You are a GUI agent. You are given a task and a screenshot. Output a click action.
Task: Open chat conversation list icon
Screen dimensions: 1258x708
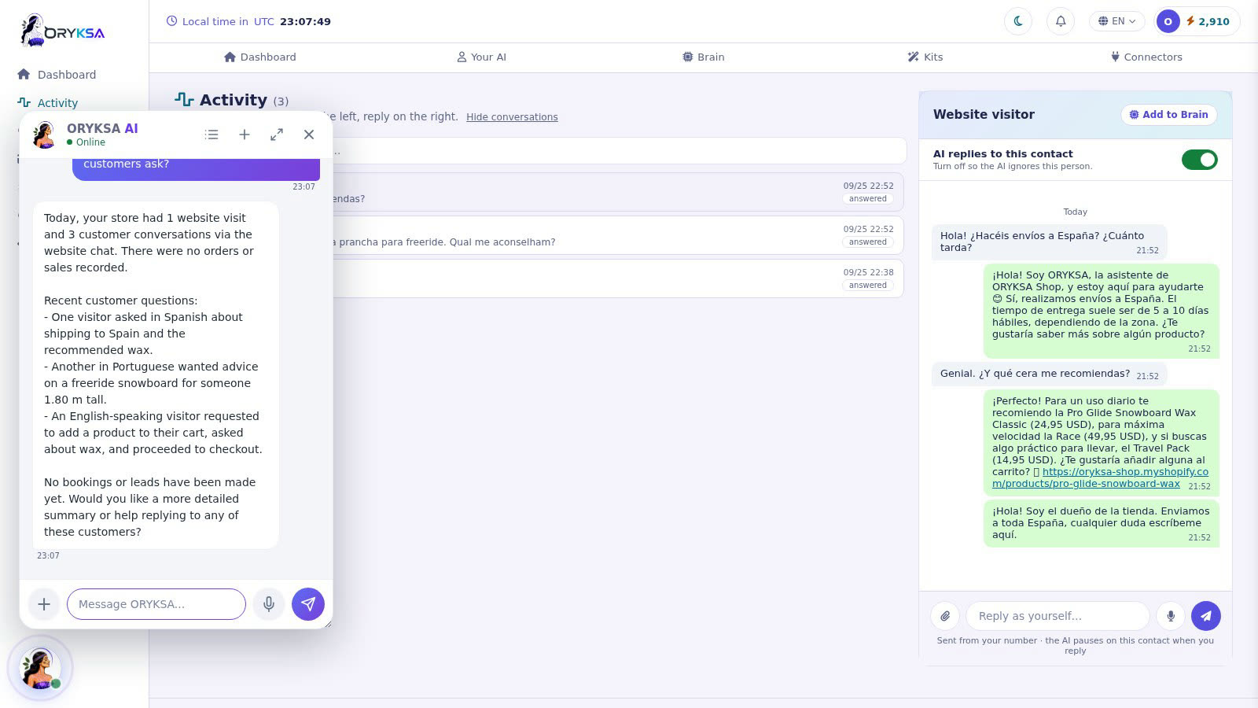(212, 135)
